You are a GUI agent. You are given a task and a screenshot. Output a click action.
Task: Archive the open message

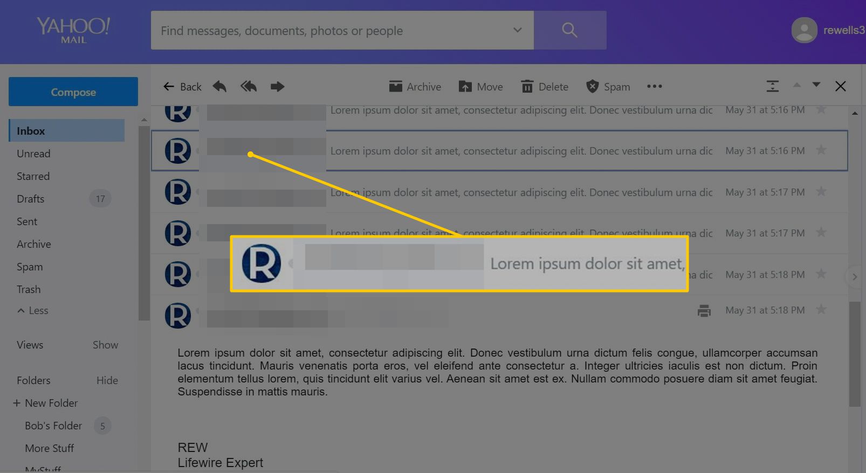point(415,87)
